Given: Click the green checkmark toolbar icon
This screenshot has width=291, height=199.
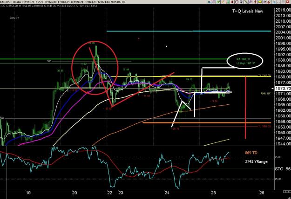Looking at the screenshot, I should pyautogui.click(x=218, y=2).
